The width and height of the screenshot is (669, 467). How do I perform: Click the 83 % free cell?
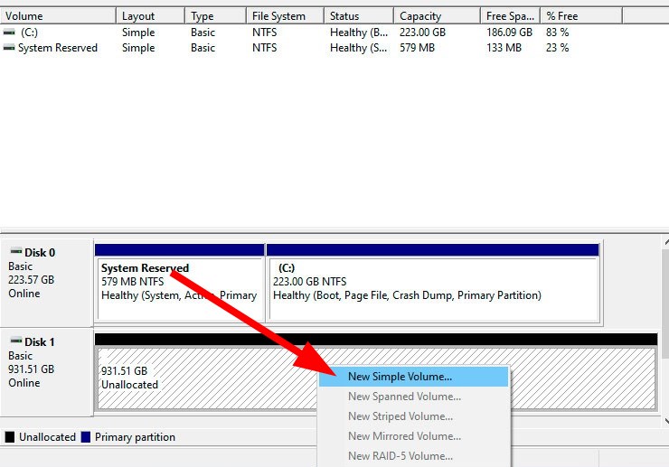pyautogui.click(x=557, y=33)
